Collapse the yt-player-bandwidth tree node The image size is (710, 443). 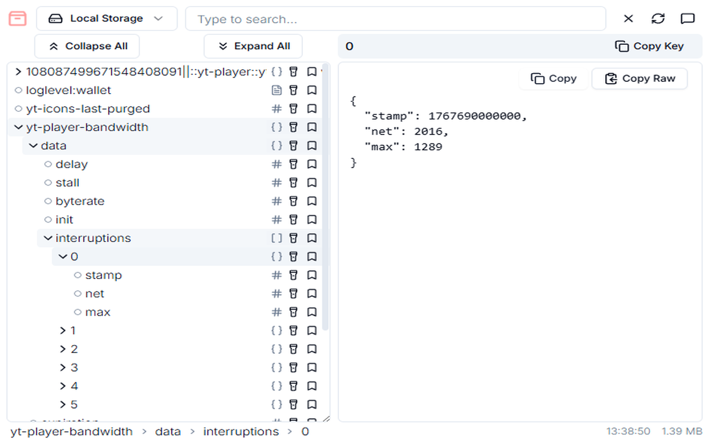tap(18, 127)
